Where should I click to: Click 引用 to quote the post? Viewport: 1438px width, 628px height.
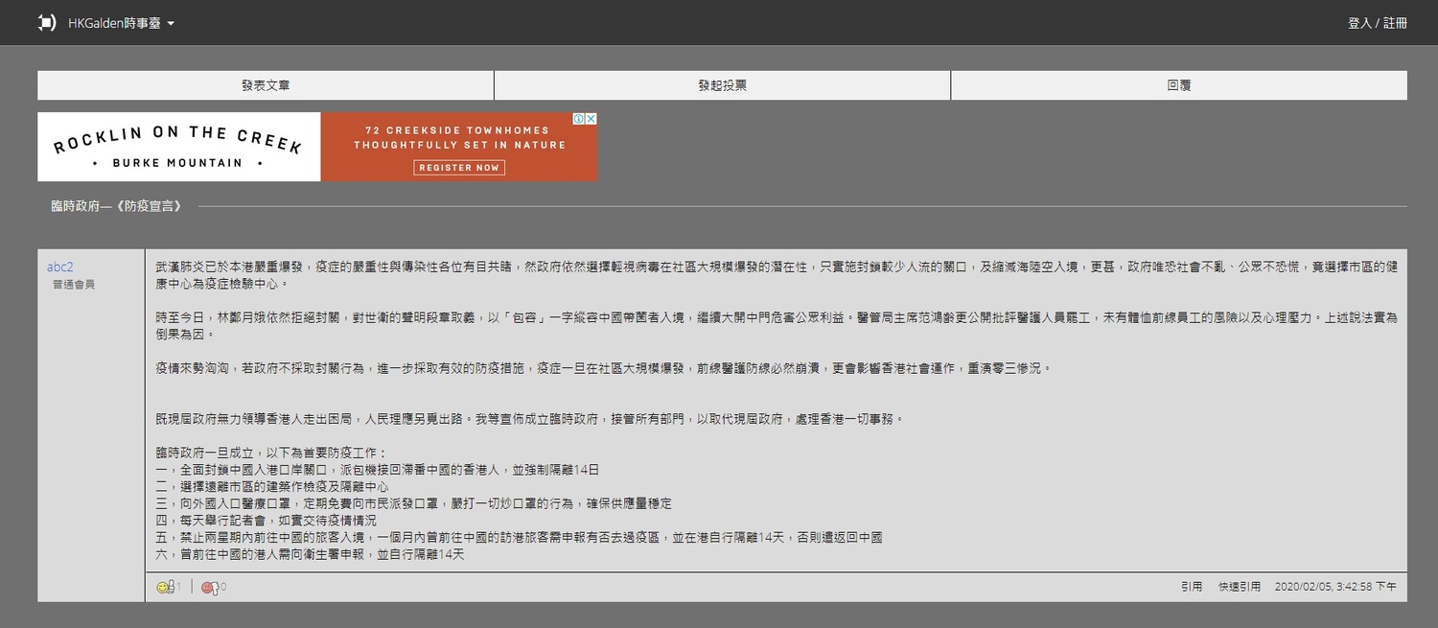[x=1192, y=587]
